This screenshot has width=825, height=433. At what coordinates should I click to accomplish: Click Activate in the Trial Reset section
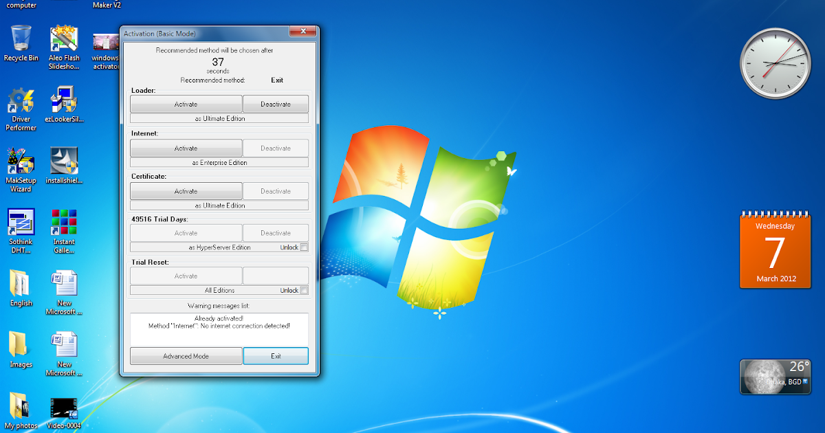[186, 276]
